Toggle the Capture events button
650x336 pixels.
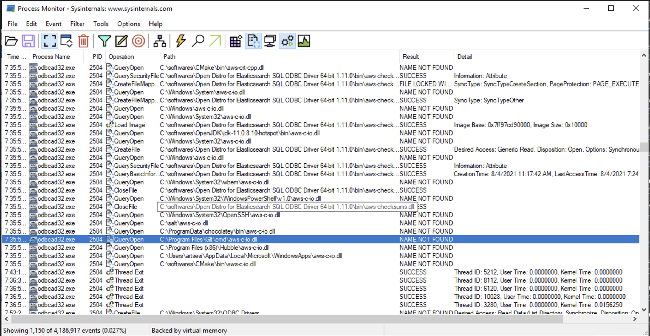click(x=50, y=41)
